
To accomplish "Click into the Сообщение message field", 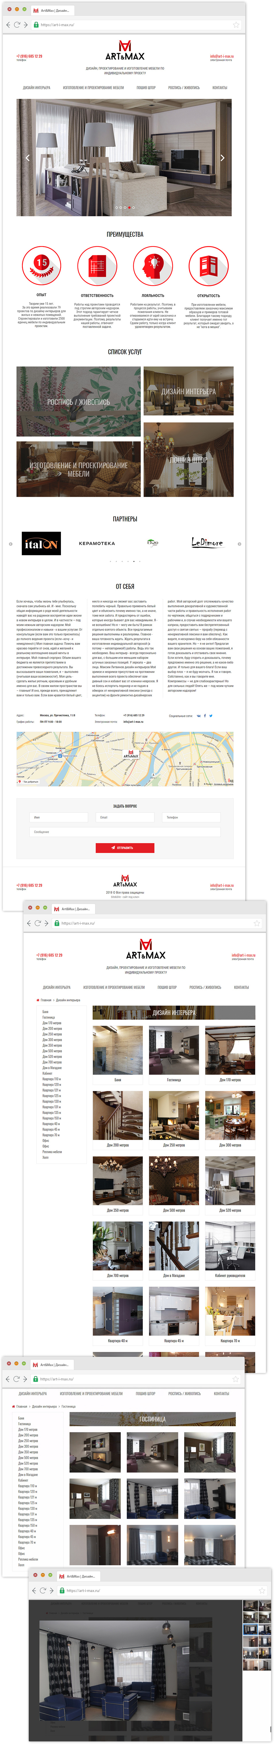I will (125, 832).
